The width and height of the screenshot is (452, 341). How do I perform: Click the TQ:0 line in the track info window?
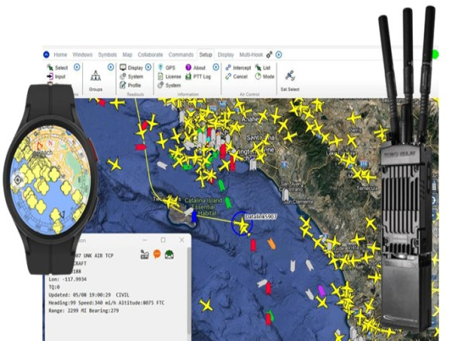point(54,287)
